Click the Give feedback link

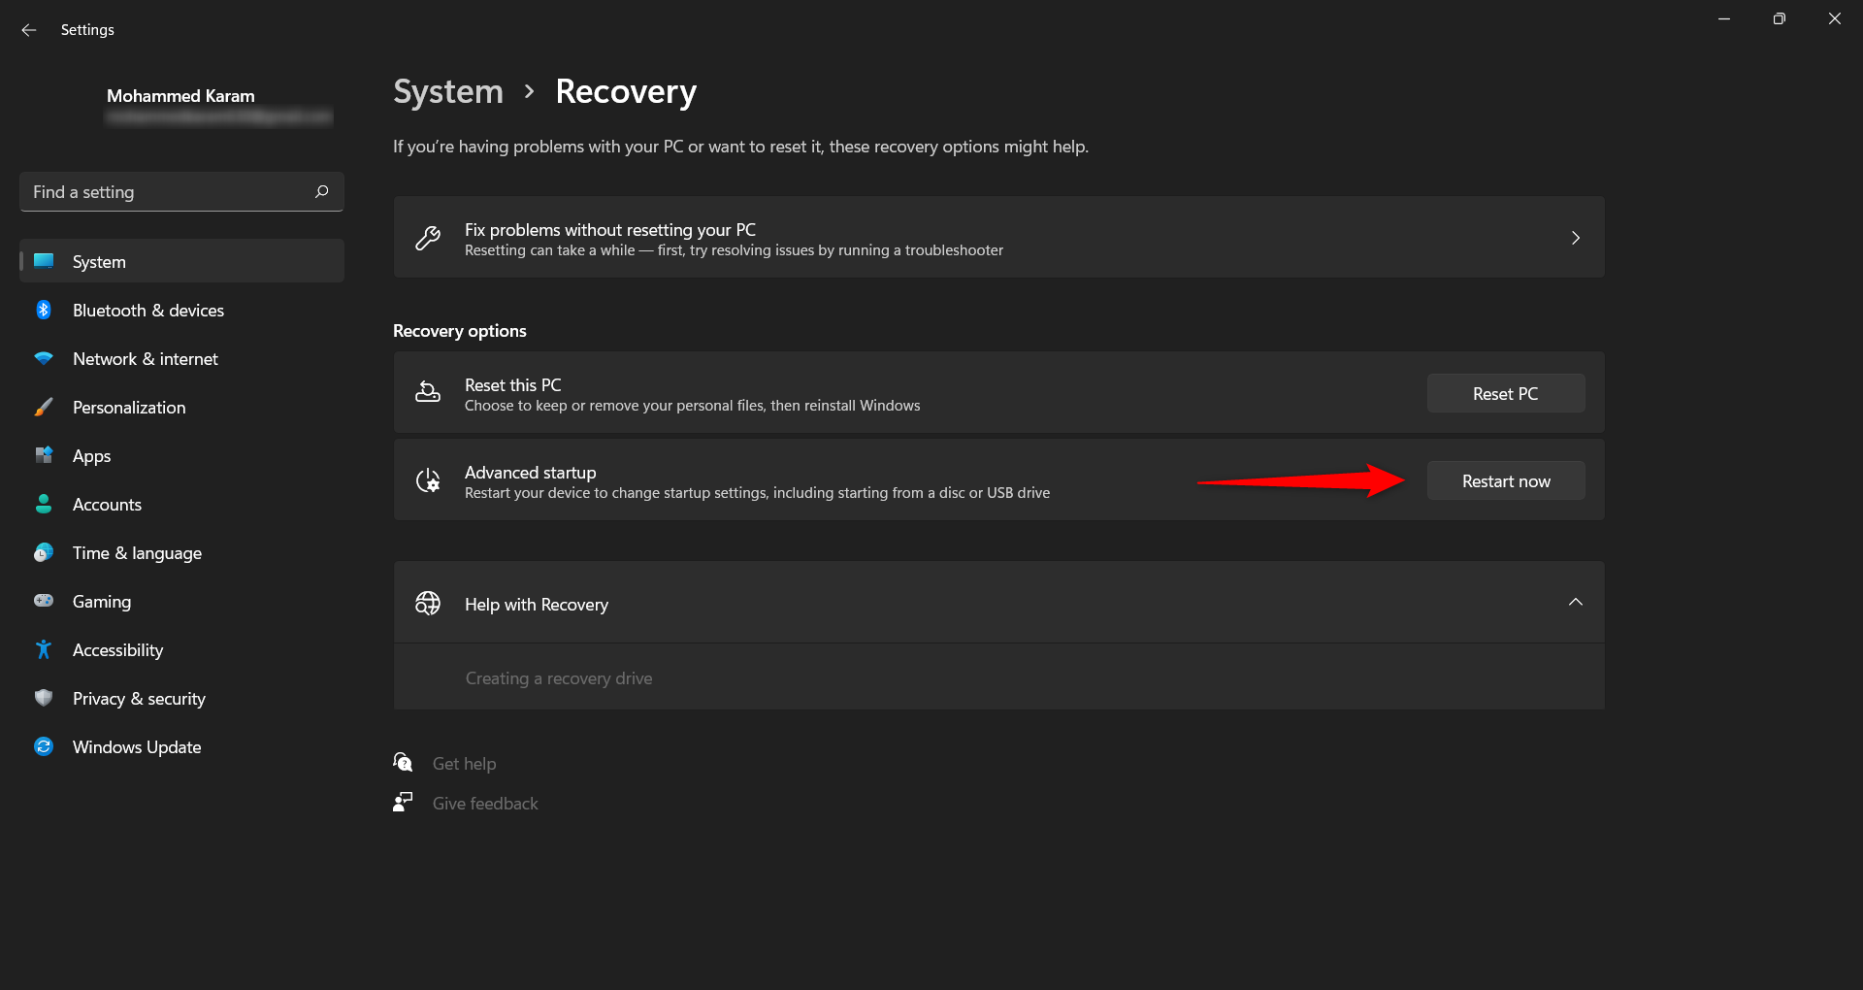(485, 804)
